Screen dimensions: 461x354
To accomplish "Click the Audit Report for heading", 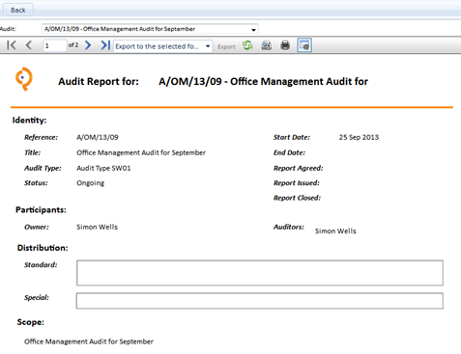I will [99, 81].
